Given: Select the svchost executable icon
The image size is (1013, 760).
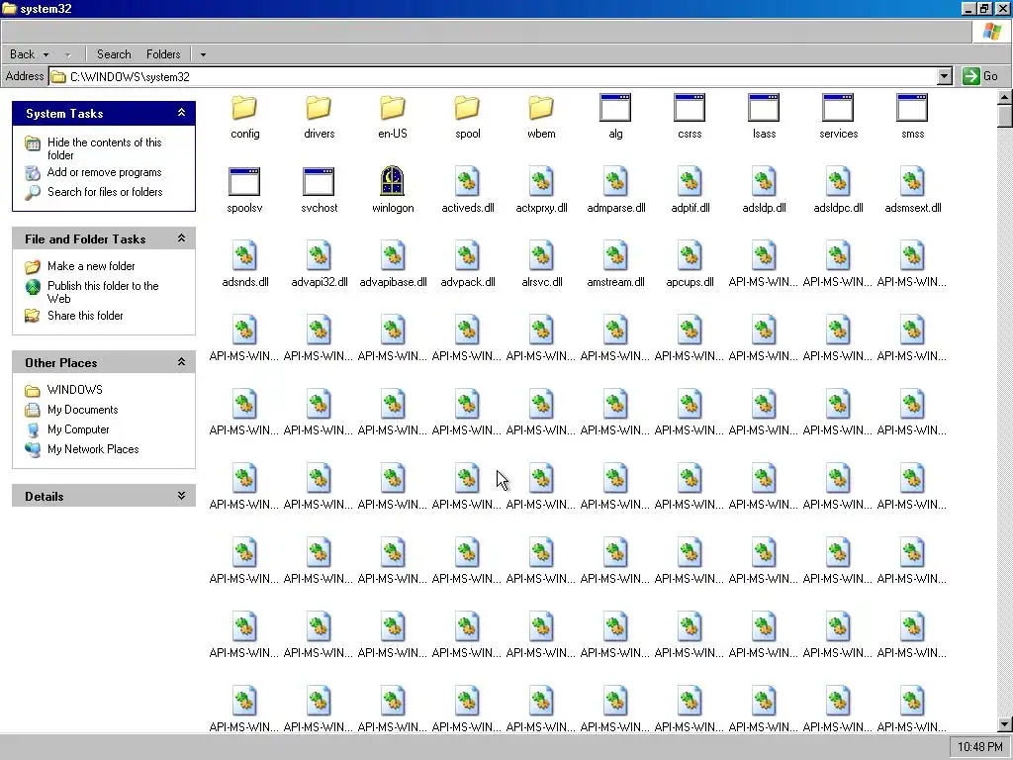Looking at the screenshot, I should pyautogui.click(x=319, y=182).
